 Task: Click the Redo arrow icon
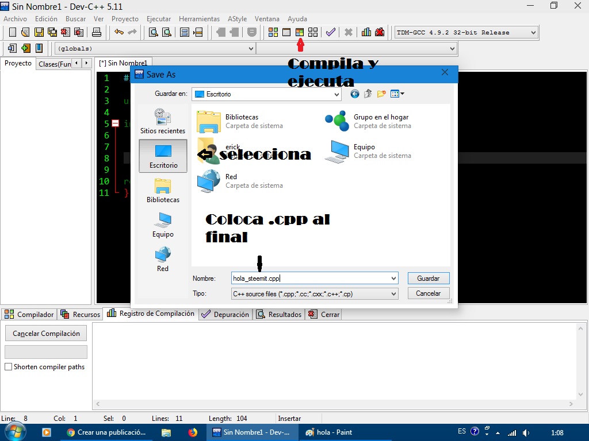pyautogui.click(x=132, y=32)
